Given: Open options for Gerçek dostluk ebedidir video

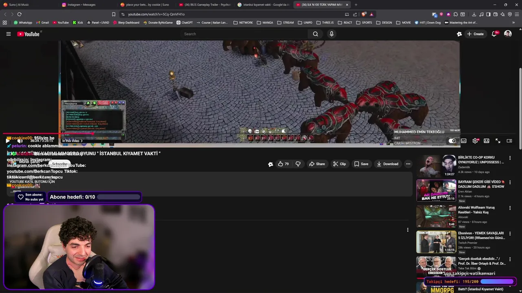Looking at the screenshot, I should (510, 259).
